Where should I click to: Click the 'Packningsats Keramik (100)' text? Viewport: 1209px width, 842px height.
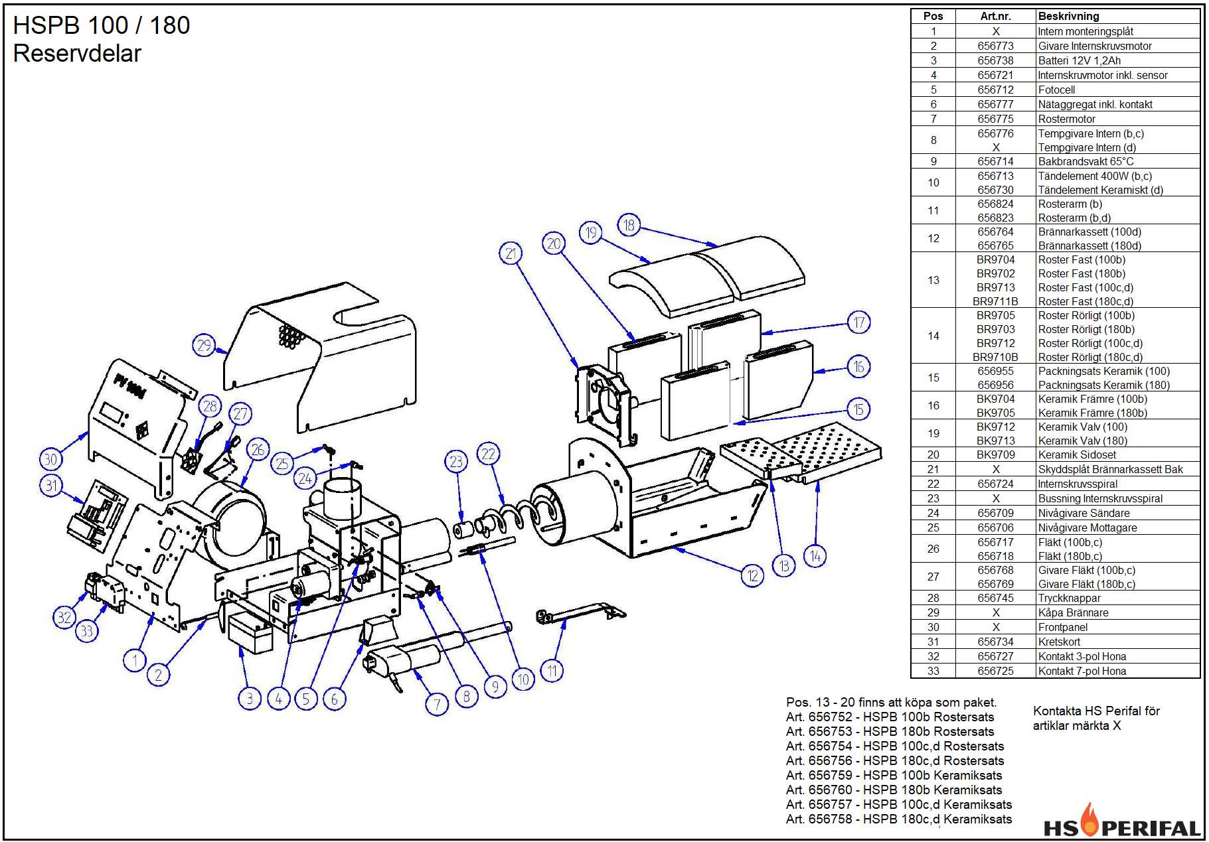(x=1104, y=371)
